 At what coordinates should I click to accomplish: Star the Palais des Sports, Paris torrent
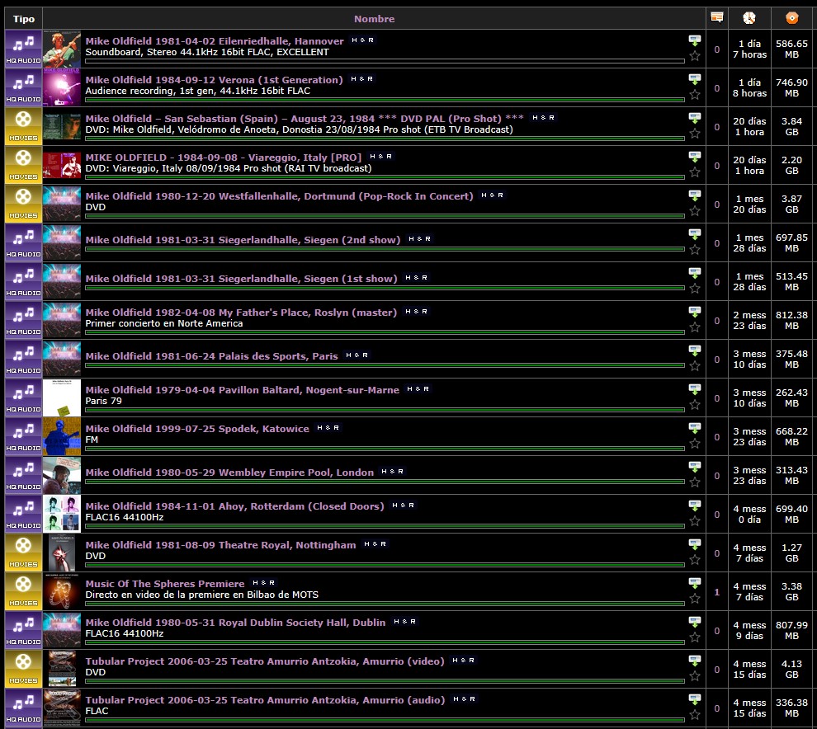695,366
